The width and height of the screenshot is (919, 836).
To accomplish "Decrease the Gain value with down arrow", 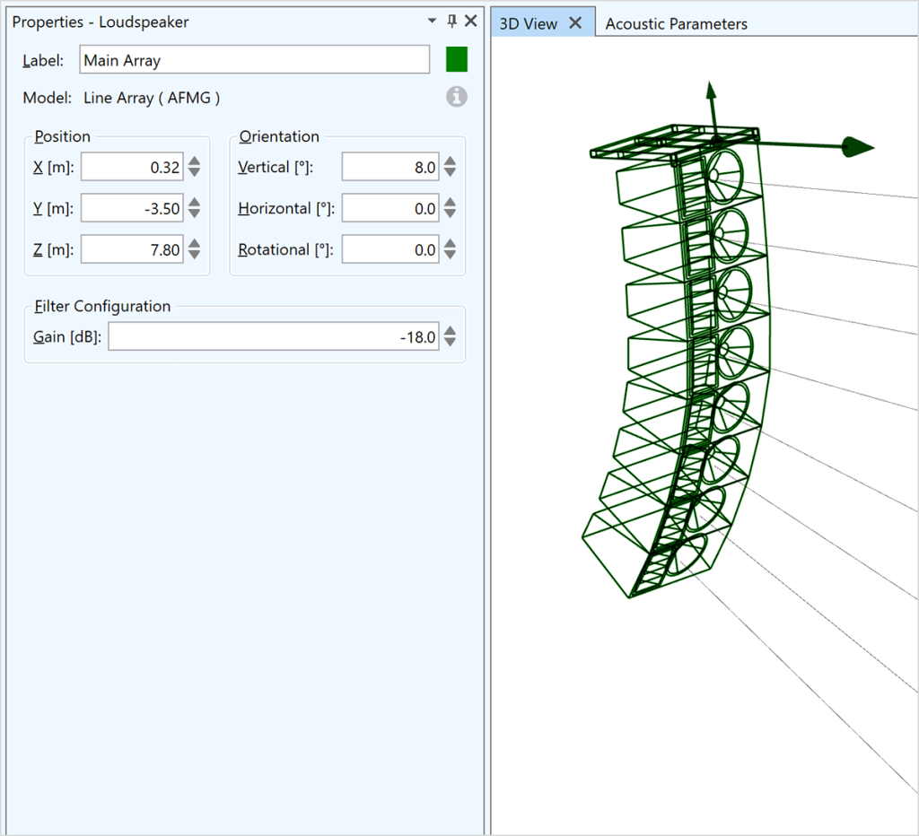I will click(450, 343).
